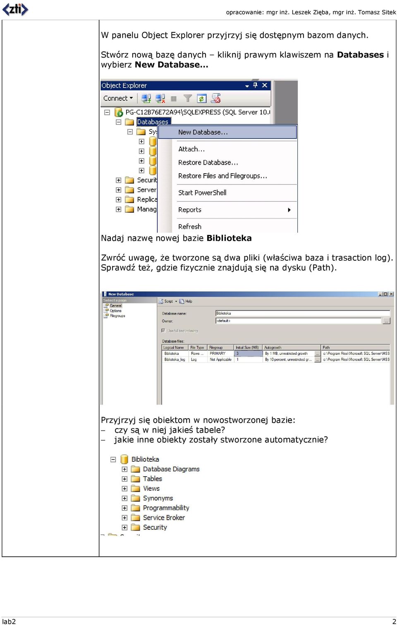Expand the Management folder in Object Explorer
The height and width of the screenshot is (625, 397).
point(118,209)
